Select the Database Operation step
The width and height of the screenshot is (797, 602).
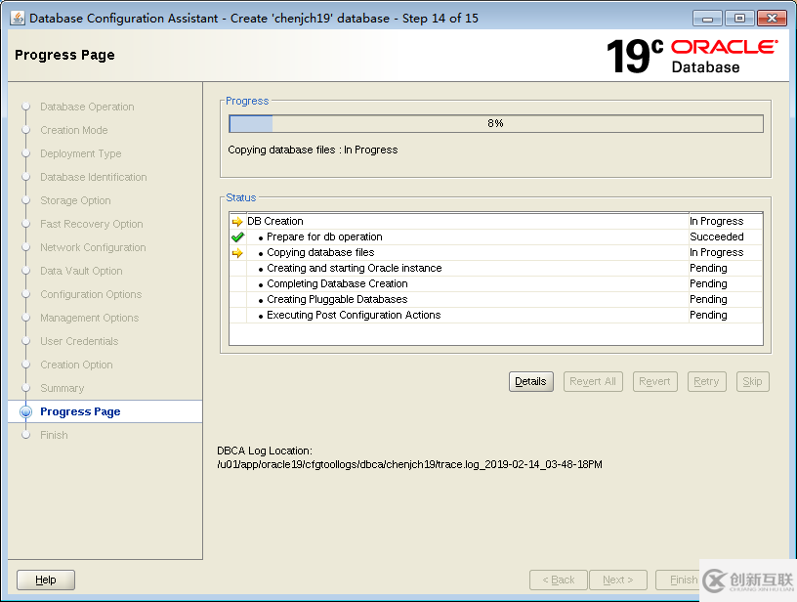point(87,107)
